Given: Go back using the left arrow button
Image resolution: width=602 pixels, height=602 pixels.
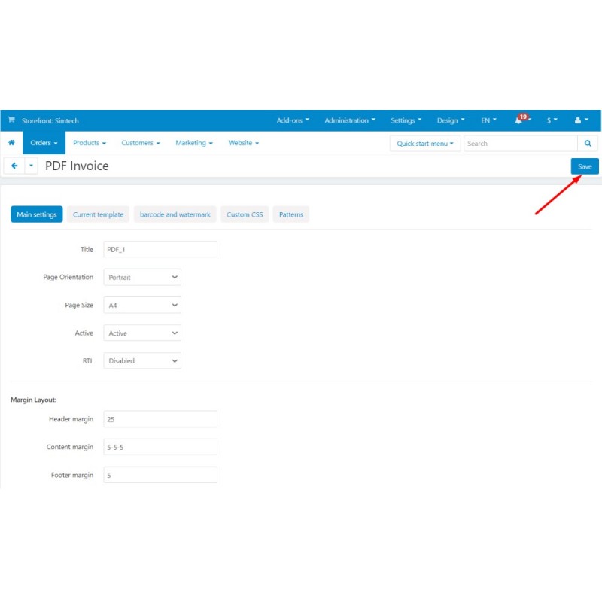Looking at the screenshot, I should pyautogui.click(x=14, y=166).
